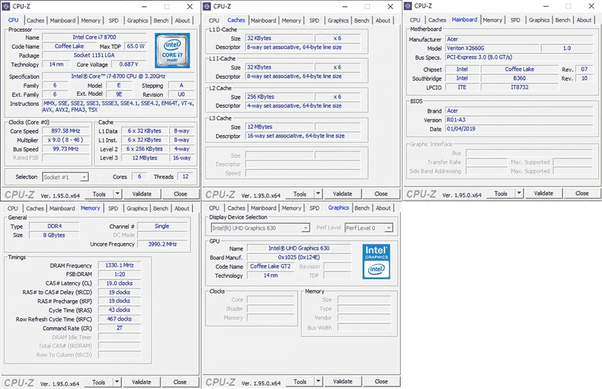Click the DRAM Frequency value 1330.1 MHz

point(119,265)
